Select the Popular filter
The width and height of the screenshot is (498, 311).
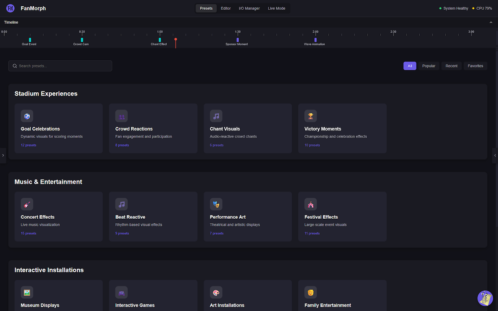[x=429, y=66]
